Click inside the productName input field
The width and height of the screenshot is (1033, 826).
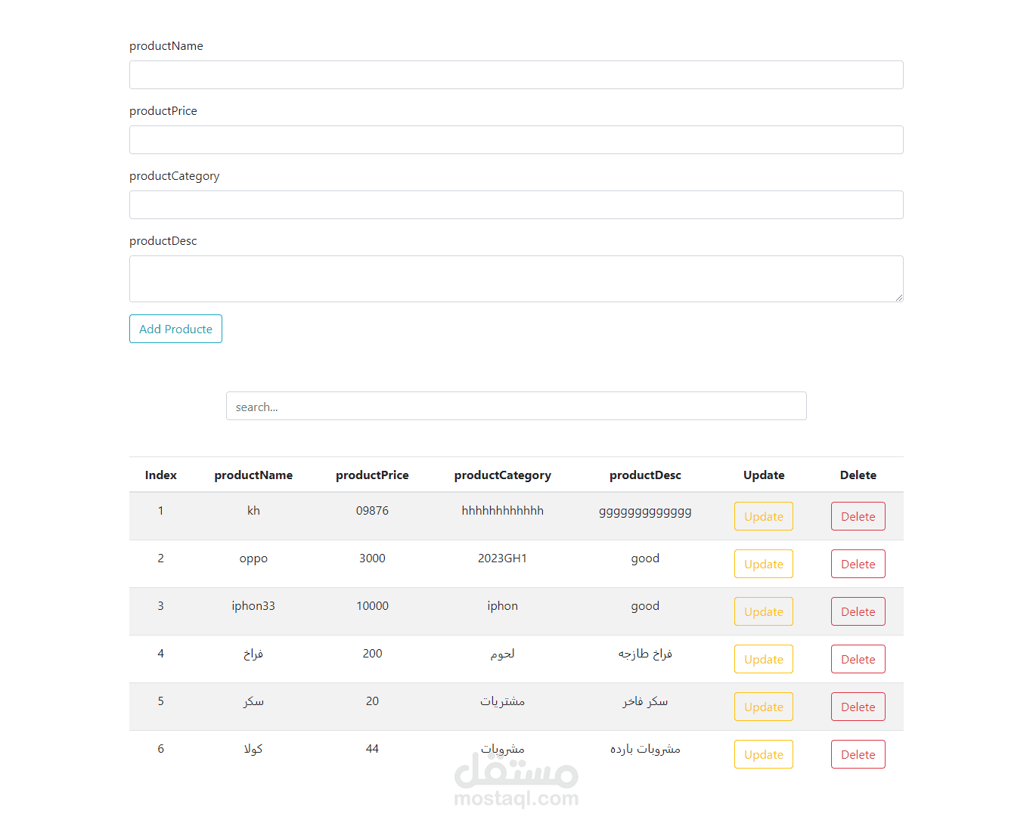click(516, 75)
